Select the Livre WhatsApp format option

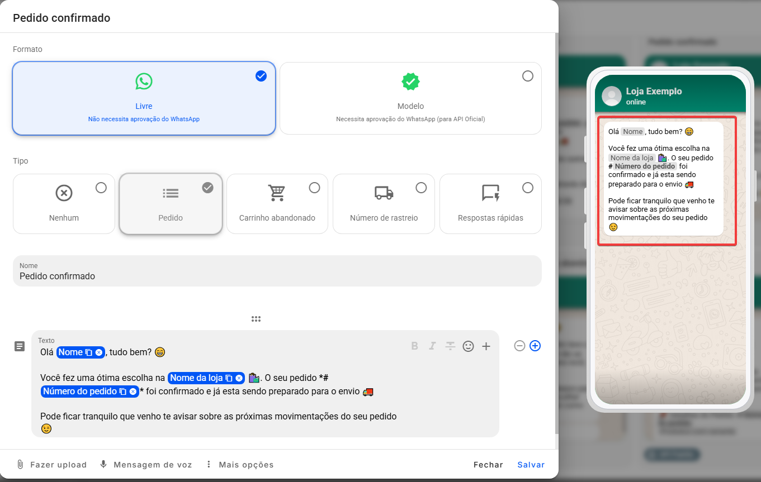144,98
